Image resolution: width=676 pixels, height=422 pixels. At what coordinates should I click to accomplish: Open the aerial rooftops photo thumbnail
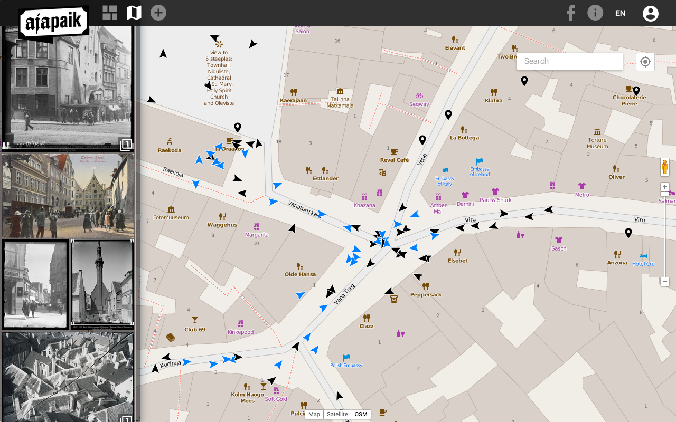67,377
